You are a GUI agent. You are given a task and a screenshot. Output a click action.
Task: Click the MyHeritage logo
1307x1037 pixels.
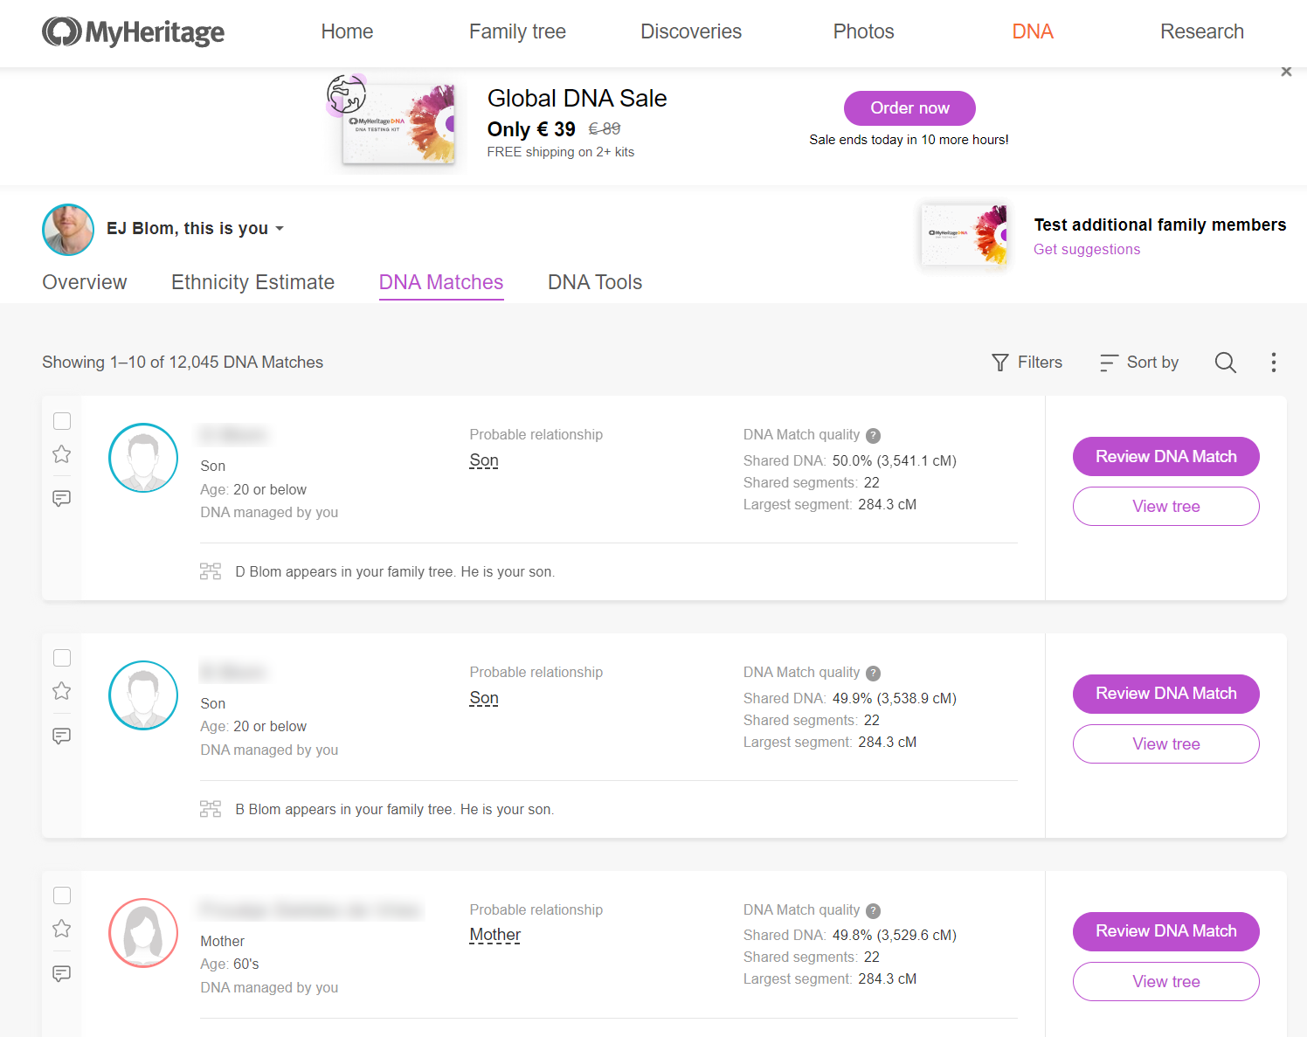coord(133,32)
